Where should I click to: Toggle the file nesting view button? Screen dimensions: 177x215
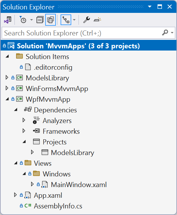pyautogui.click(x=66, y=20)
